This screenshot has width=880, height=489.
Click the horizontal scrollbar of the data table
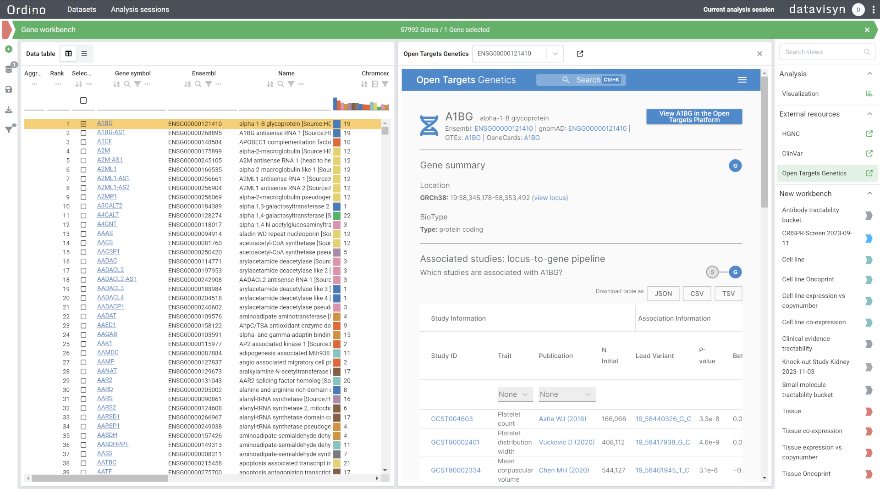point(100,478)
